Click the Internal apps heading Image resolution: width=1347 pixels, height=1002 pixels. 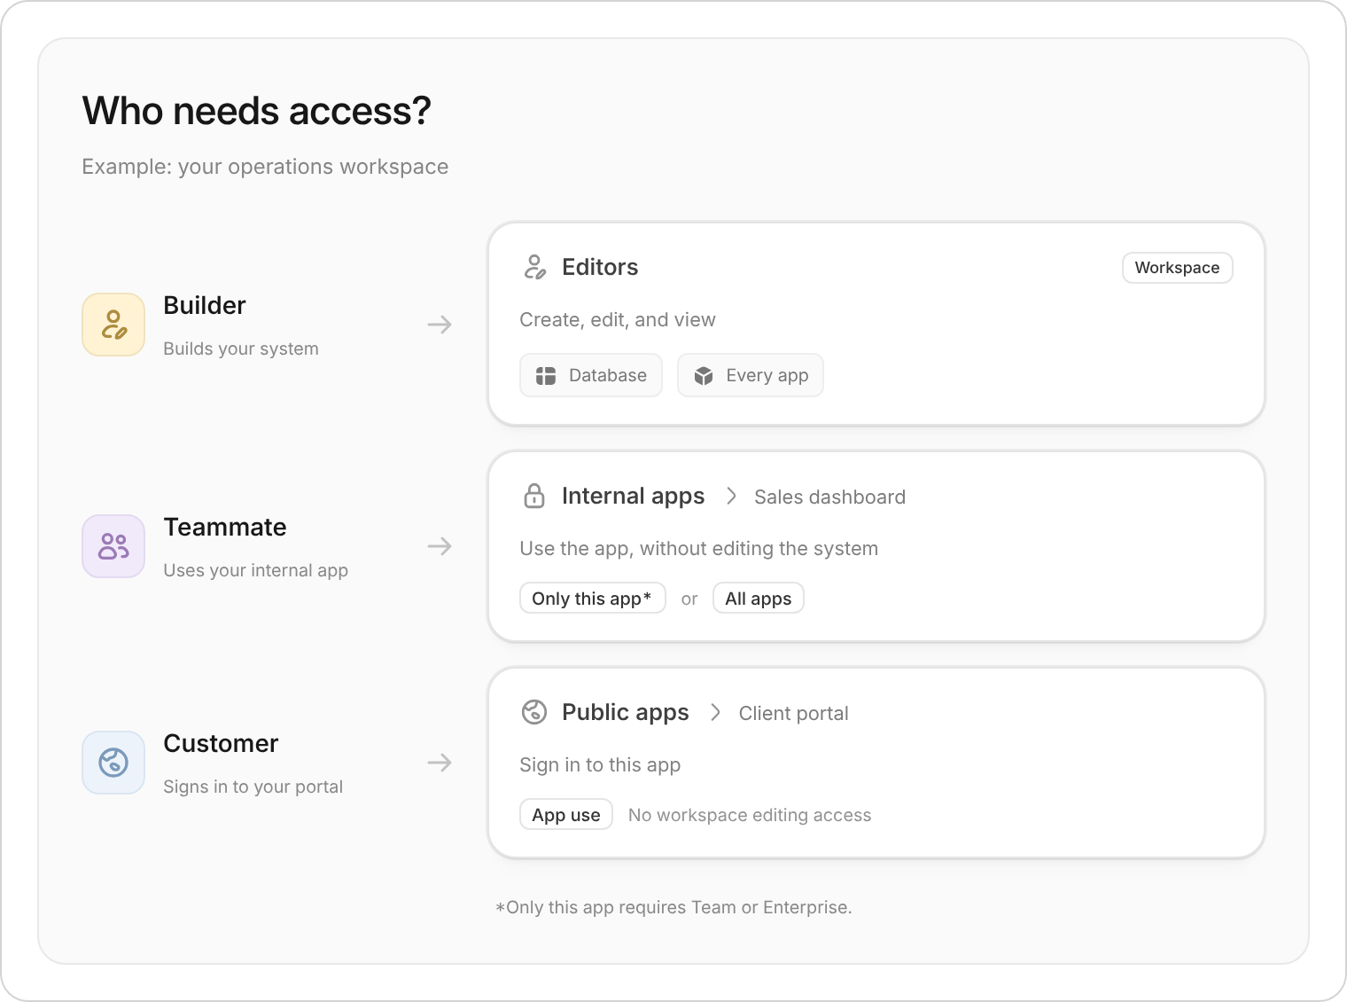click(x=634, y=497)
